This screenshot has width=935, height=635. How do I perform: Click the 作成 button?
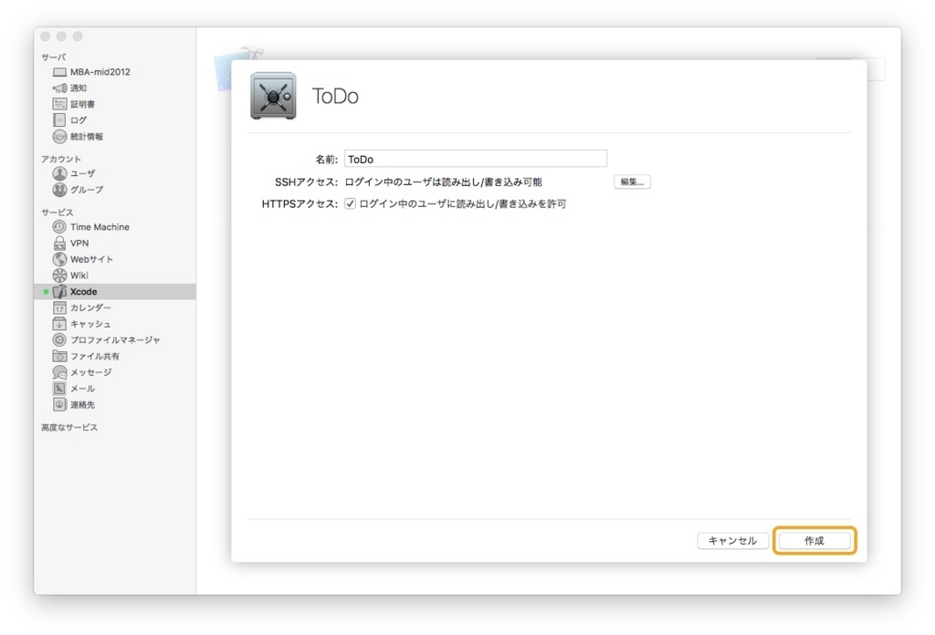coord(814,540)
